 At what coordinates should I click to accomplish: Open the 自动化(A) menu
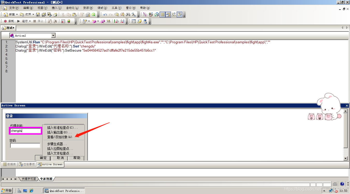(73, 8)
